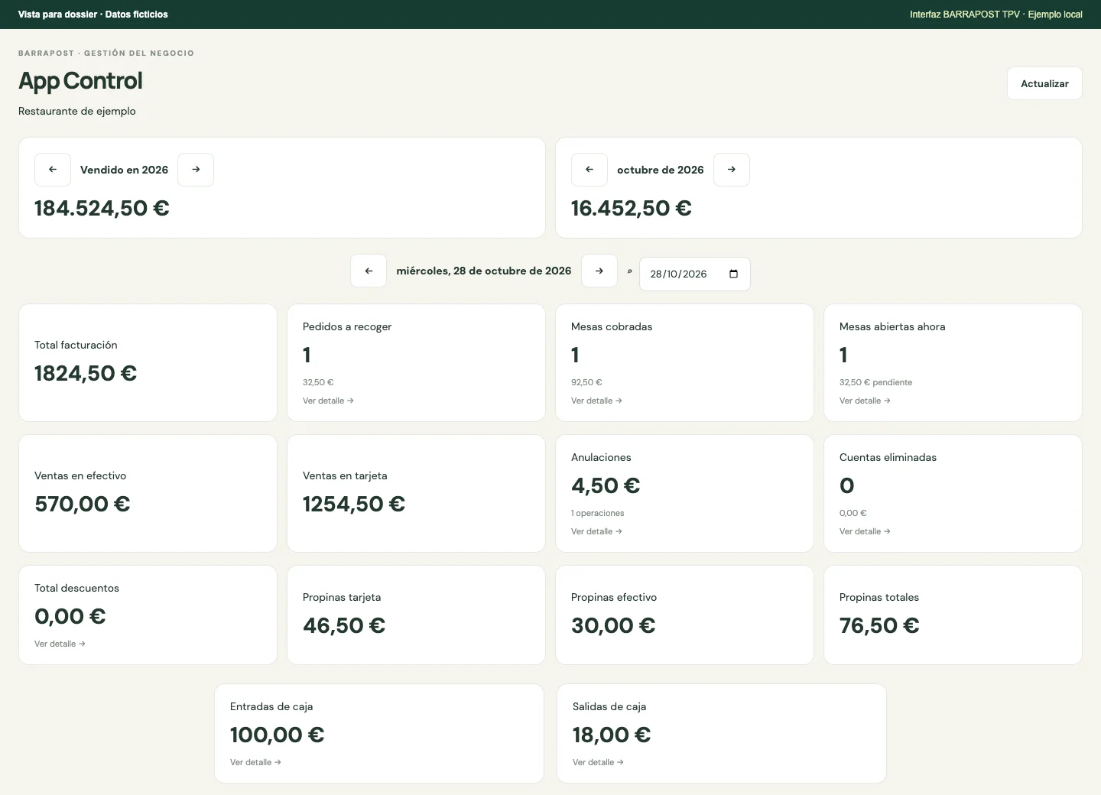This screenshot has height=795, width=1101.
Task: Click the App Control heading
Action: coord(80,81)
